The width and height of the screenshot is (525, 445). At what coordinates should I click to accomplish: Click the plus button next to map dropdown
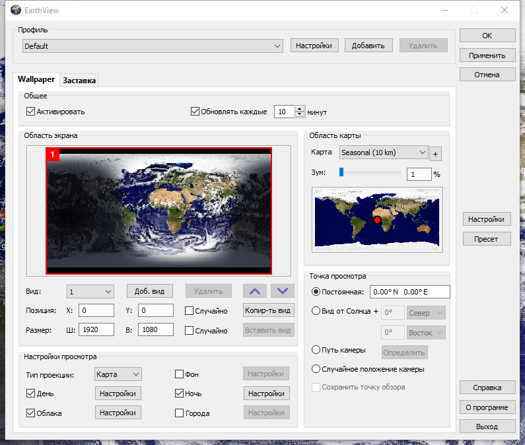point(435,154)
